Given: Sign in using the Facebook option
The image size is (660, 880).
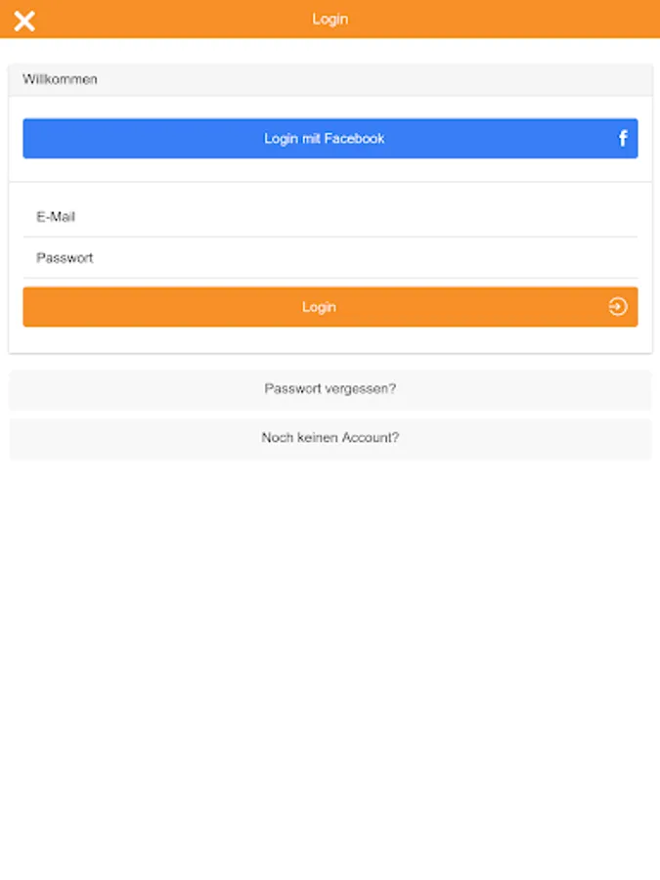Looking at the screenshot, I should pos(324,139).
